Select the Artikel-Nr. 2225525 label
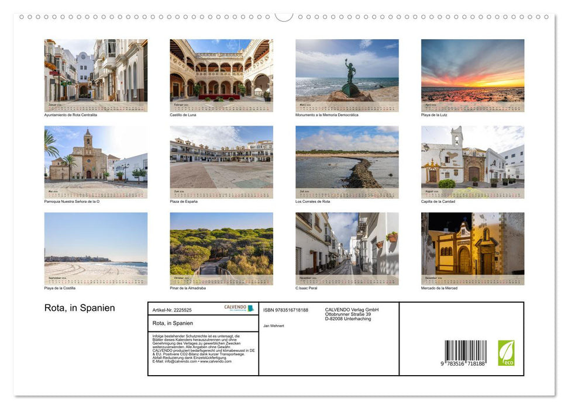This screenshot has height=409, width=568. click(171, 310)
